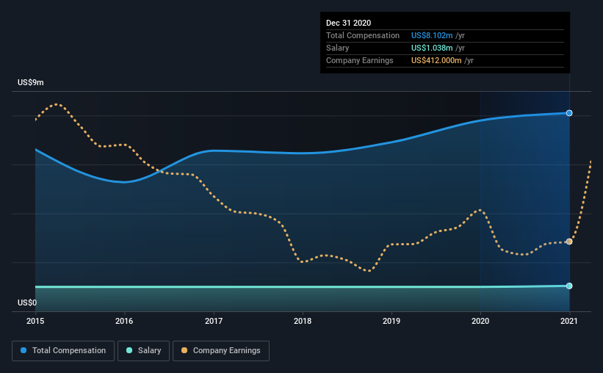This screenshot has width=603, height=373.
Task: Click the US$9m y-axis label
Action: [31, 83]
